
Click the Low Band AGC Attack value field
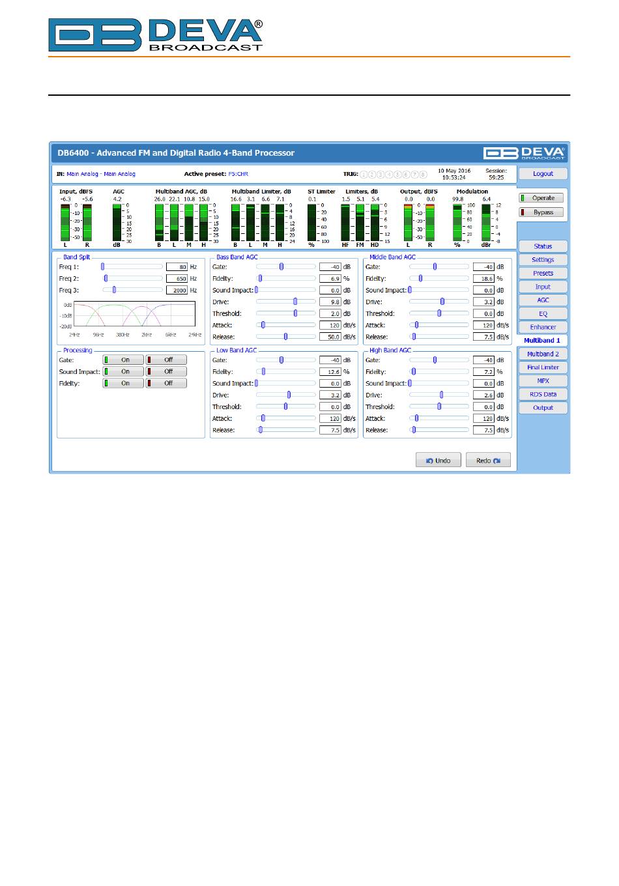(330, 419)
